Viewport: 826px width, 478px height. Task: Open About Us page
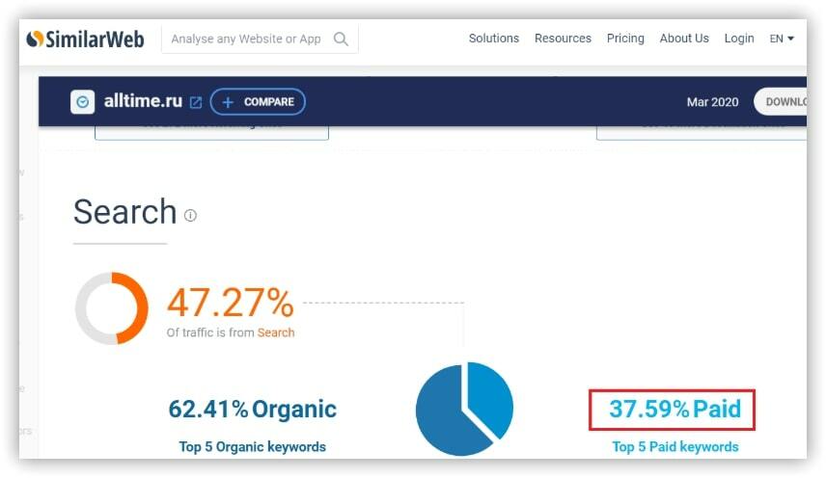point(684,39)
